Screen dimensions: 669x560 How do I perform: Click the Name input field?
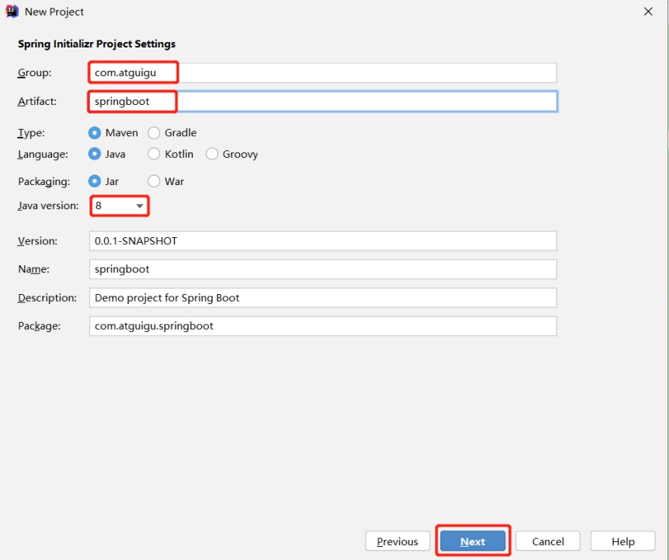[x=323, y=269]
